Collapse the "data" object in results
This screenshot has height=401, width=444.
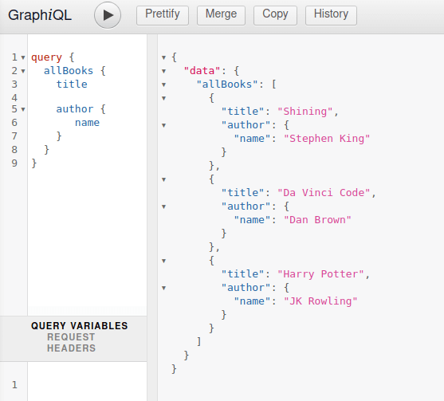tap(163, 71)
